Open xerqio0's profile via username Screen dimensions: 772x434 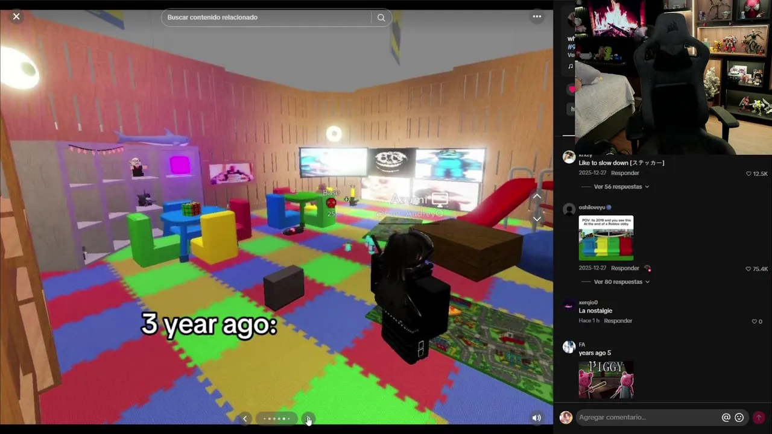[588, 303]
